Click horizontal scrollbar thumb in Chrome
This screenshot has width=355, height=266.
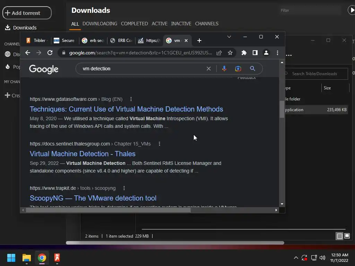(x=108, y=210)
